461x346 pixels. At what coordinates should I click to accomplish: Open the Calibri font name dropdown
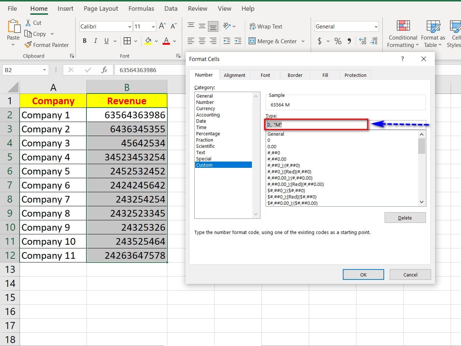point(130,27)
